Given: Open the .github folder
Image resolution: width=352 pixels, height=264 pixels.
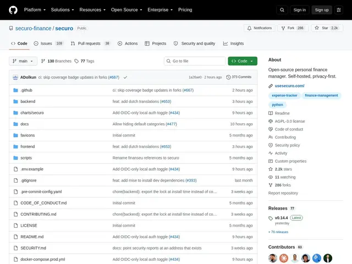Looking at the screenshot, I should [x=26, y=90].
